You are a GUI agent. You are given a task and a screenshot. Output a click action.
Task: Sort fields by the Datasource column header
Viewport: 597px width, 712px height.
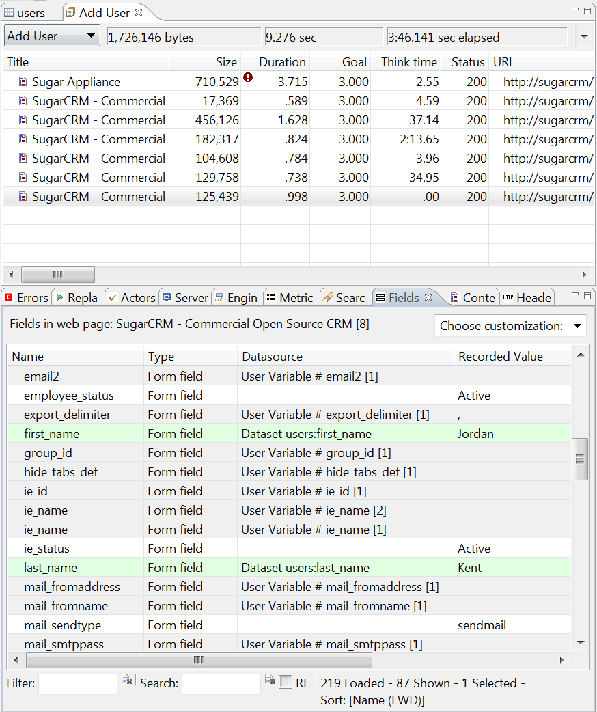tap(345, 357)
